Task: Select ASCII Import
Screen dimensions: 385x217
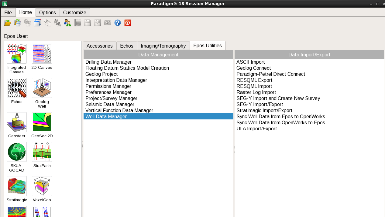Action: point(309,62)
